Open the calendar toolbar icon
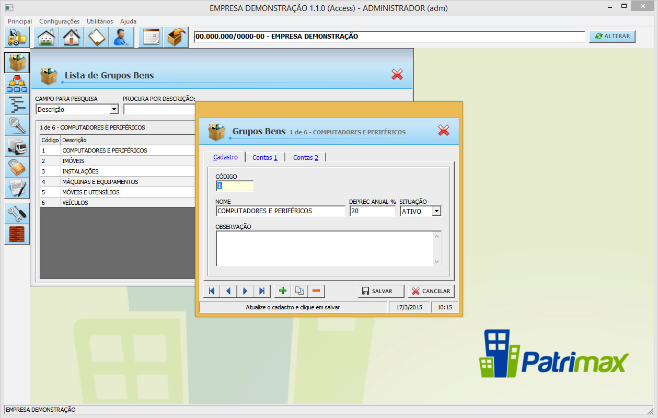Viewport: 658px width, 418px height. click(x=151, y=38)
